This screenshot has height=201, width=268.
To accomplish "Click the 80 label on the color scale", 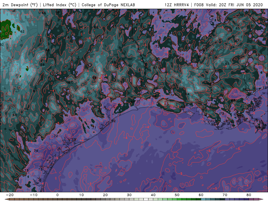I will (249, 195).
